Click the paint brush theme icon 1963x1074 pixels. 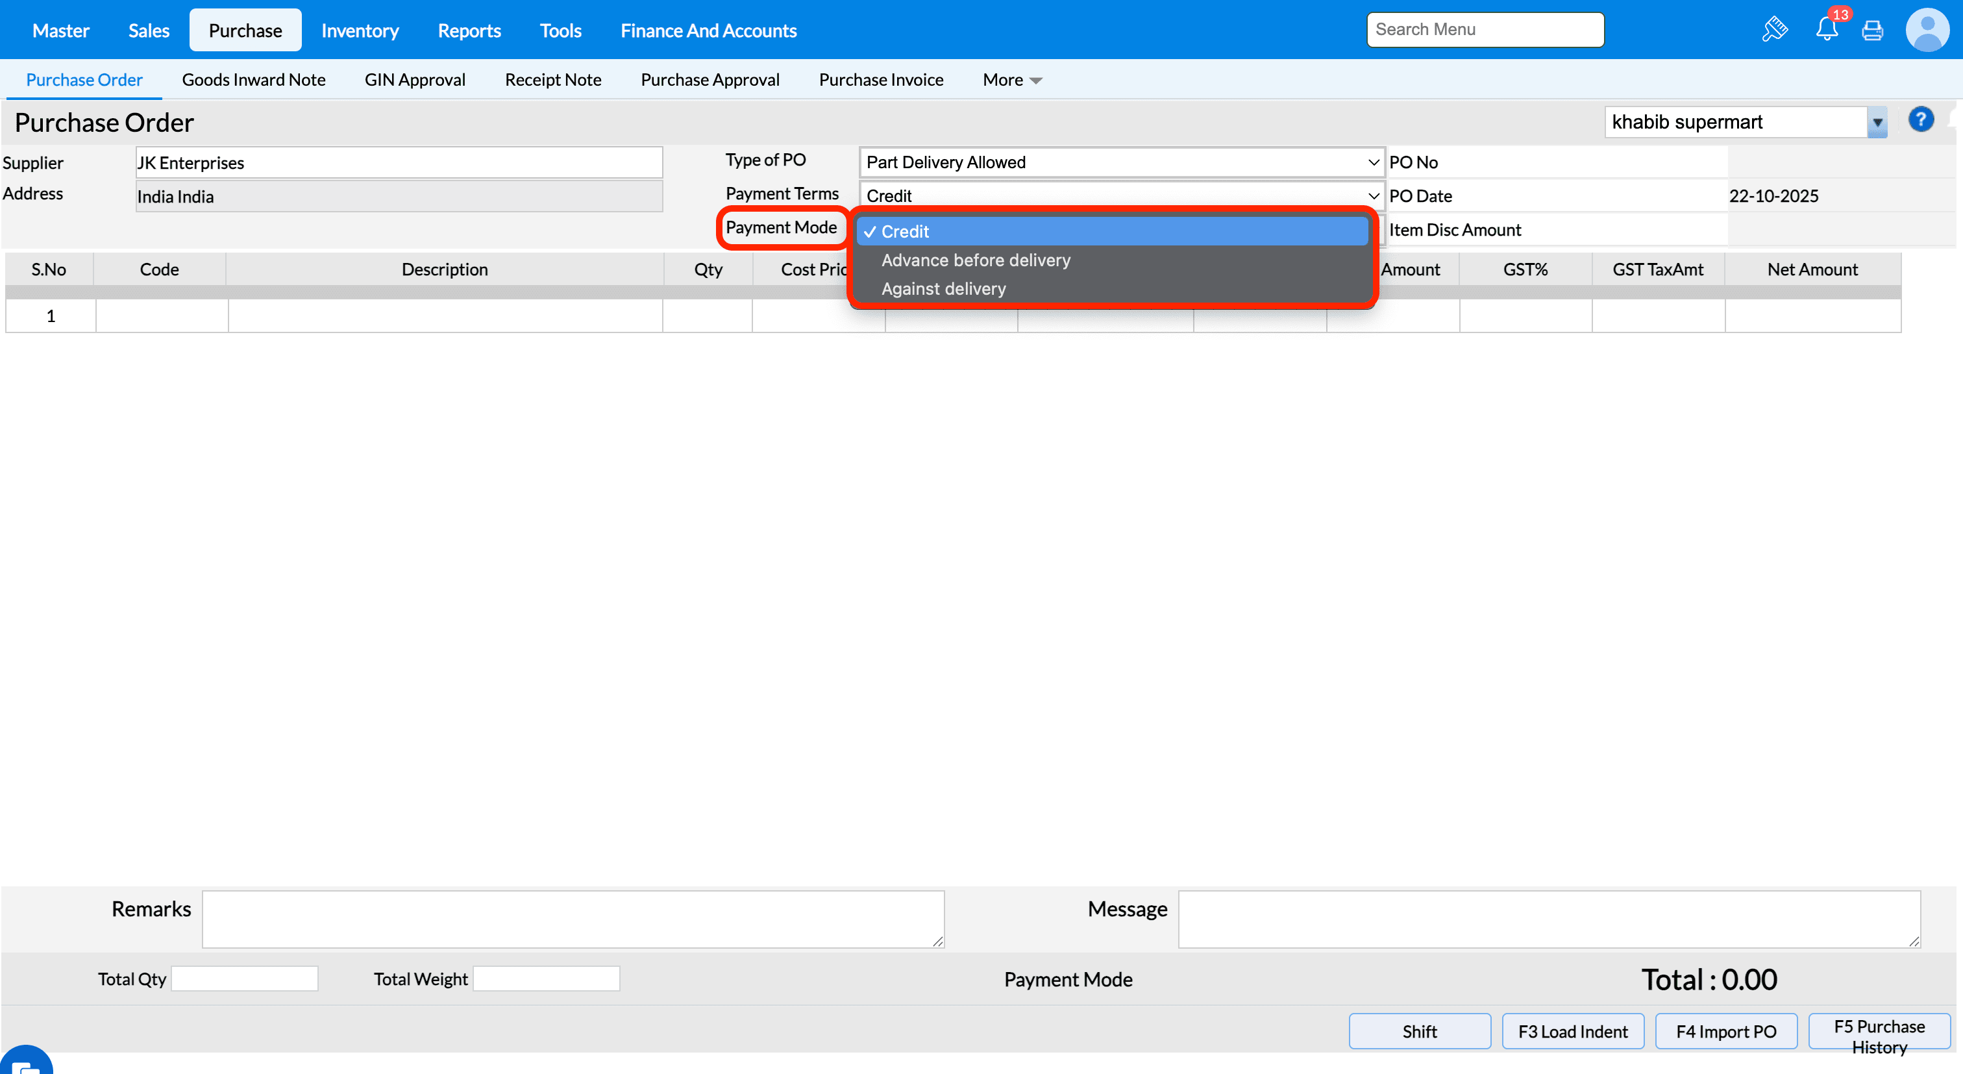pos(1775,30)
